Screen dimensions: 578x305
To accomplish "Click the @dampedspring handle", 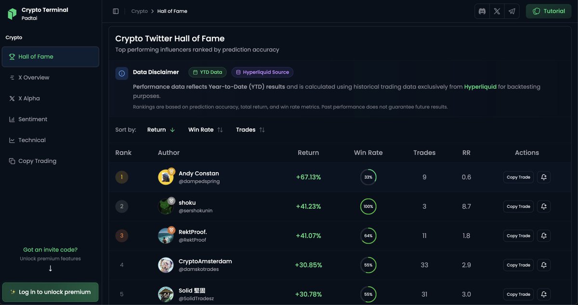I will [x=199, y=182].
